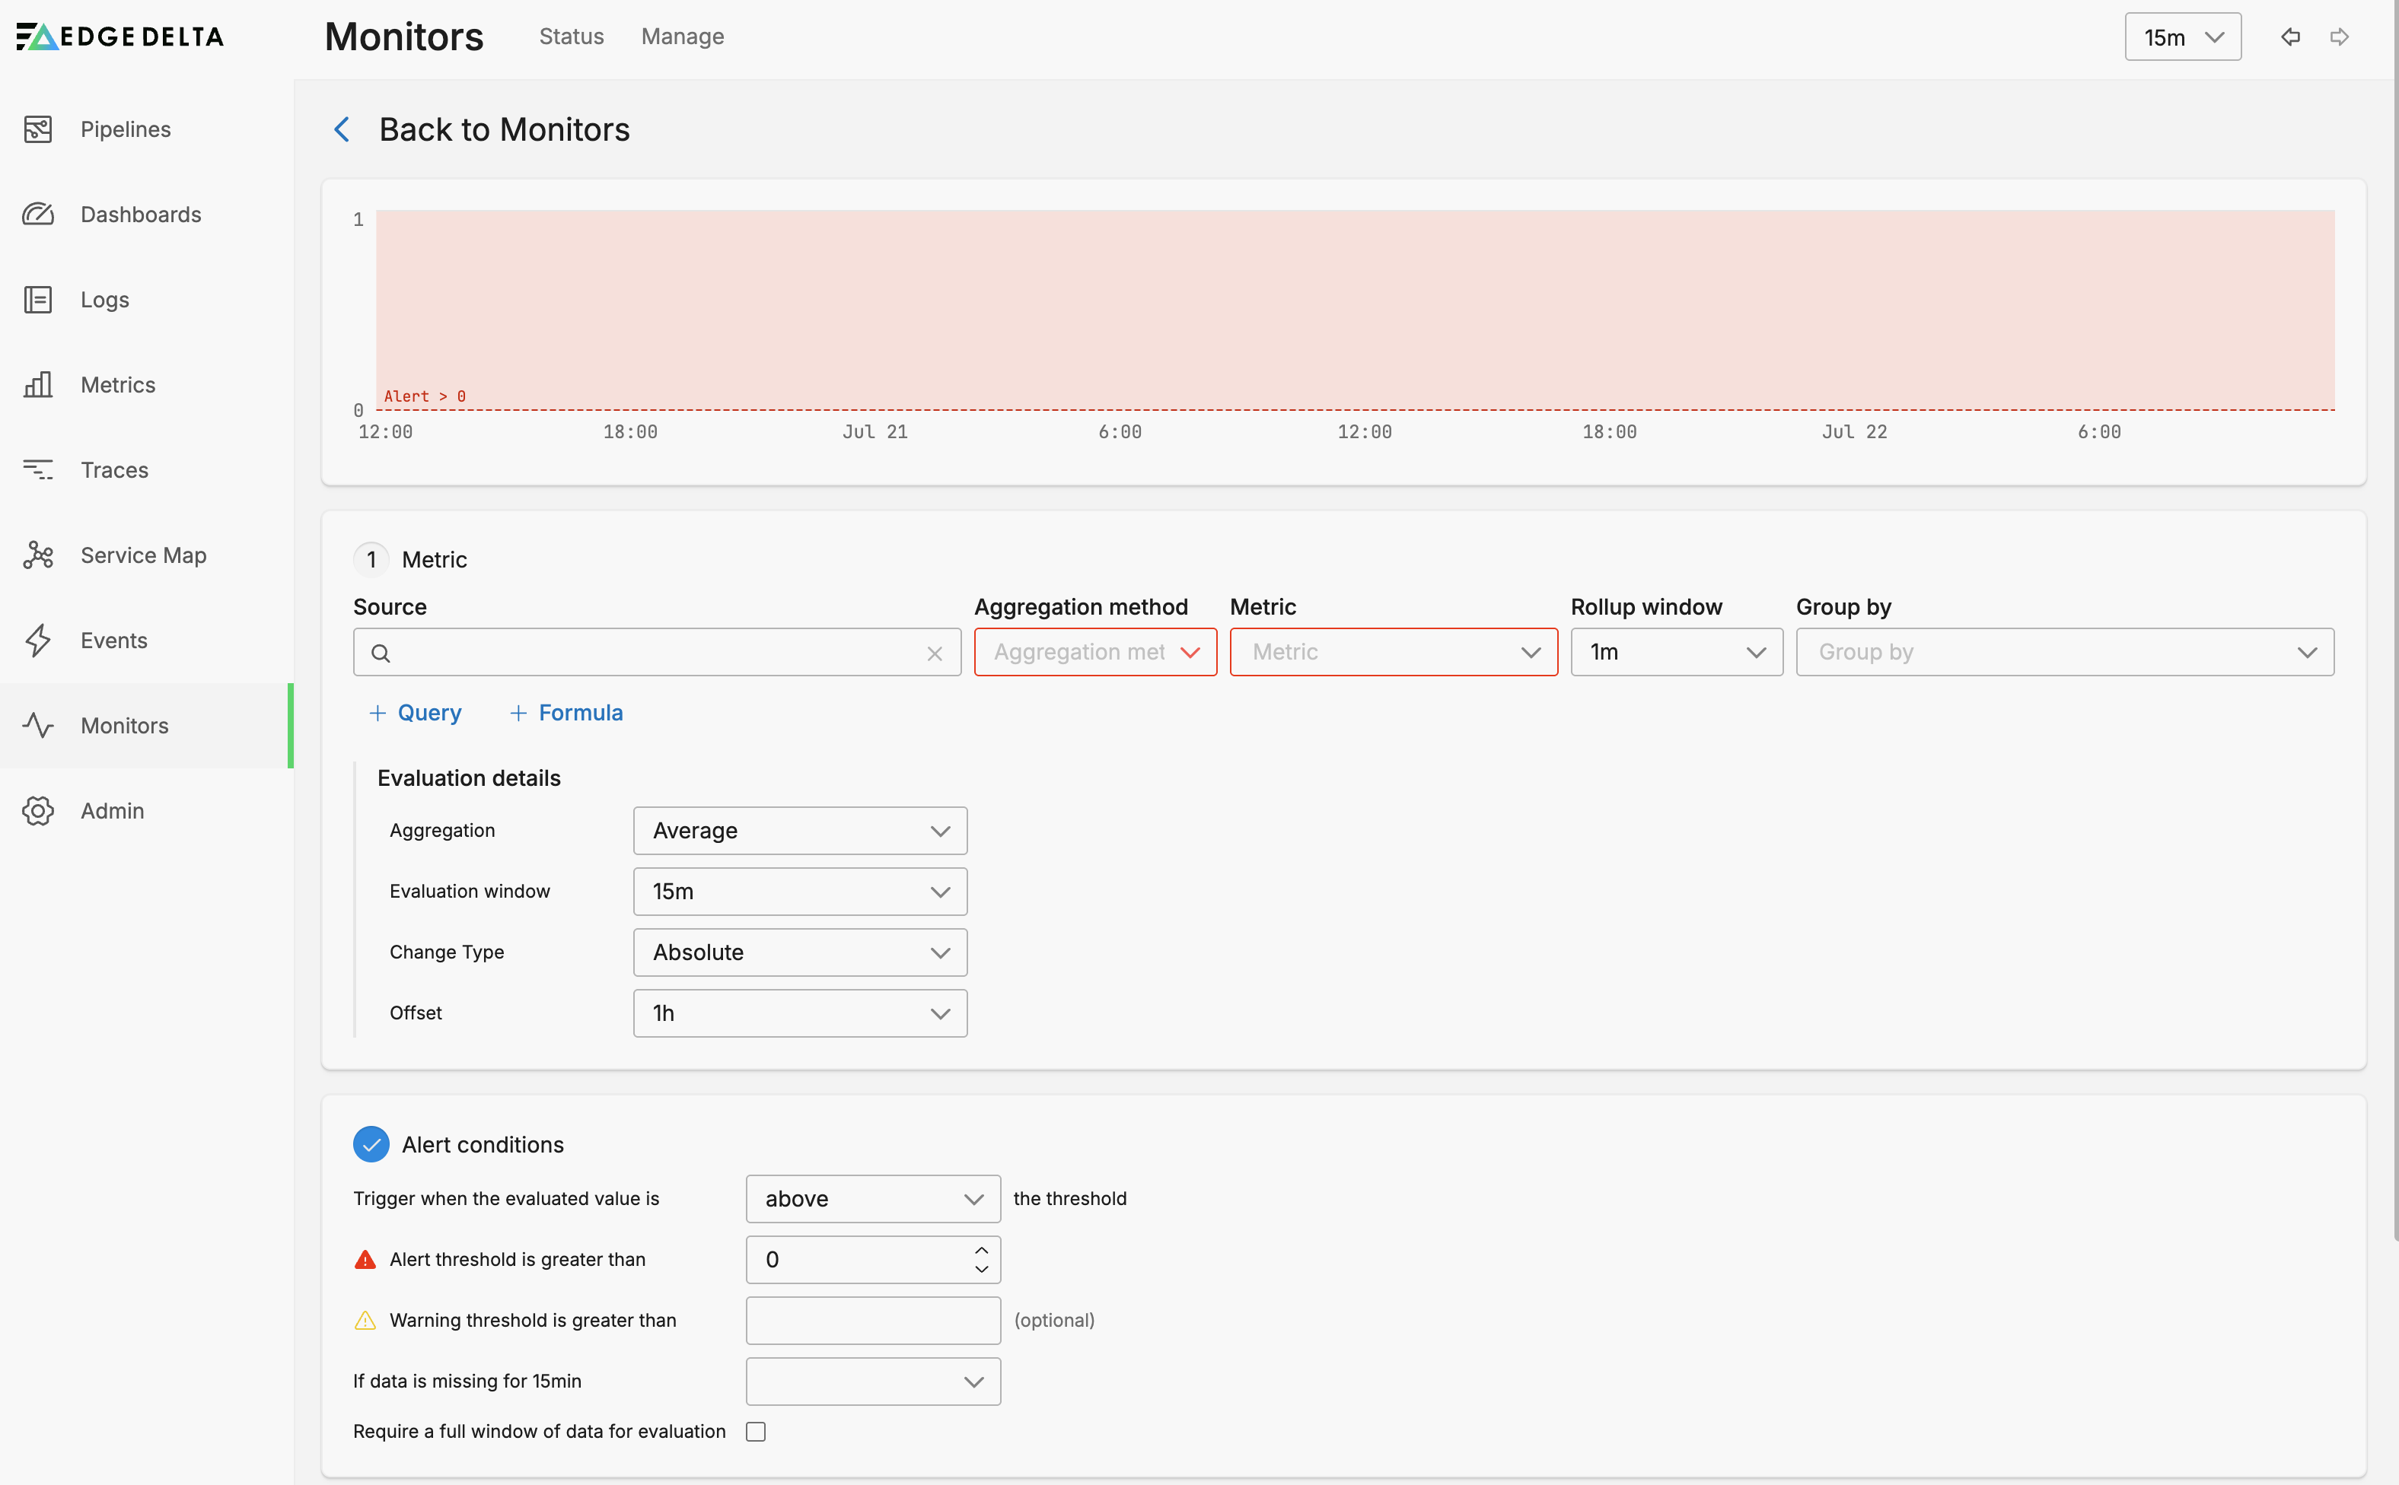Open the Aggregation method dropdown
The width and height of the screenshot is (2399, 1485).
1095,652
